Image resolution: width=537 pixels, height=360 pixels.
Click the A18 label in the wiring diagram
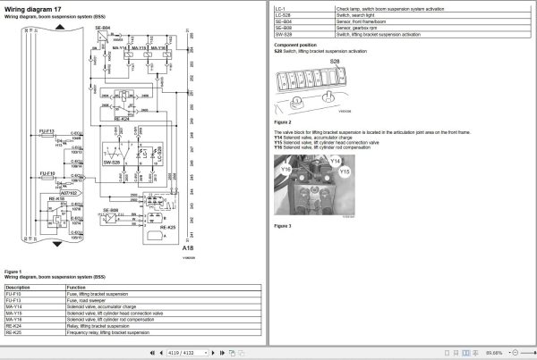188,248
